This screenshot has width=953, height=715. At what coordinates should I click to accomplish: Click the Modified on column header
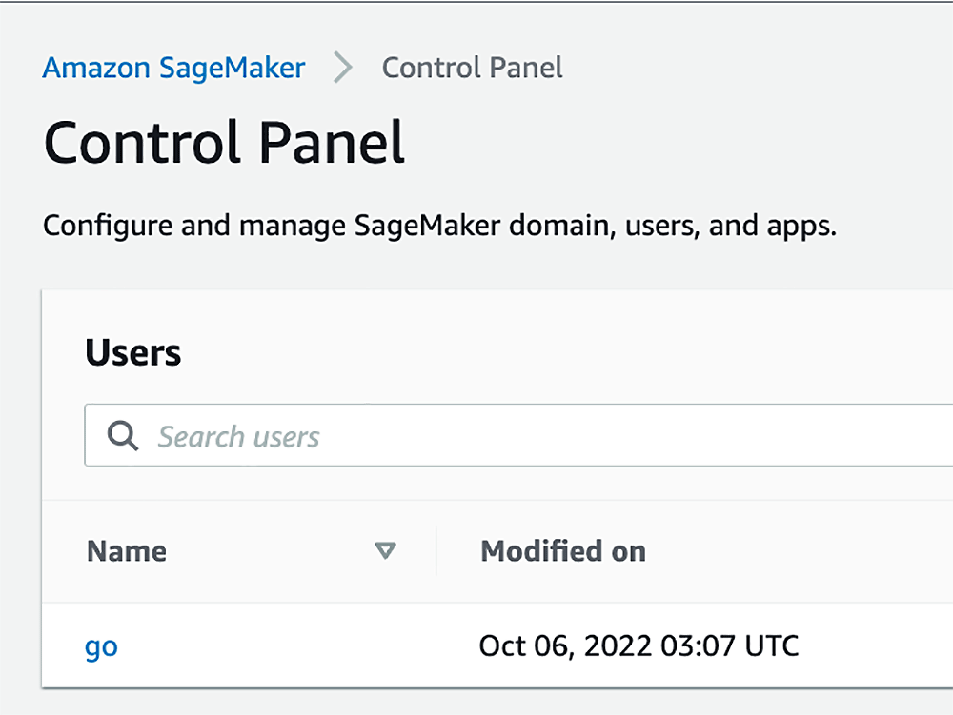click(x=563, y=551)
